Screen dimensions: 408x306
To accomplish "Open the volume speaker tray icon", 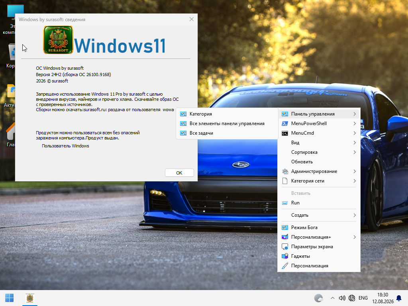I will pos(342,298).
